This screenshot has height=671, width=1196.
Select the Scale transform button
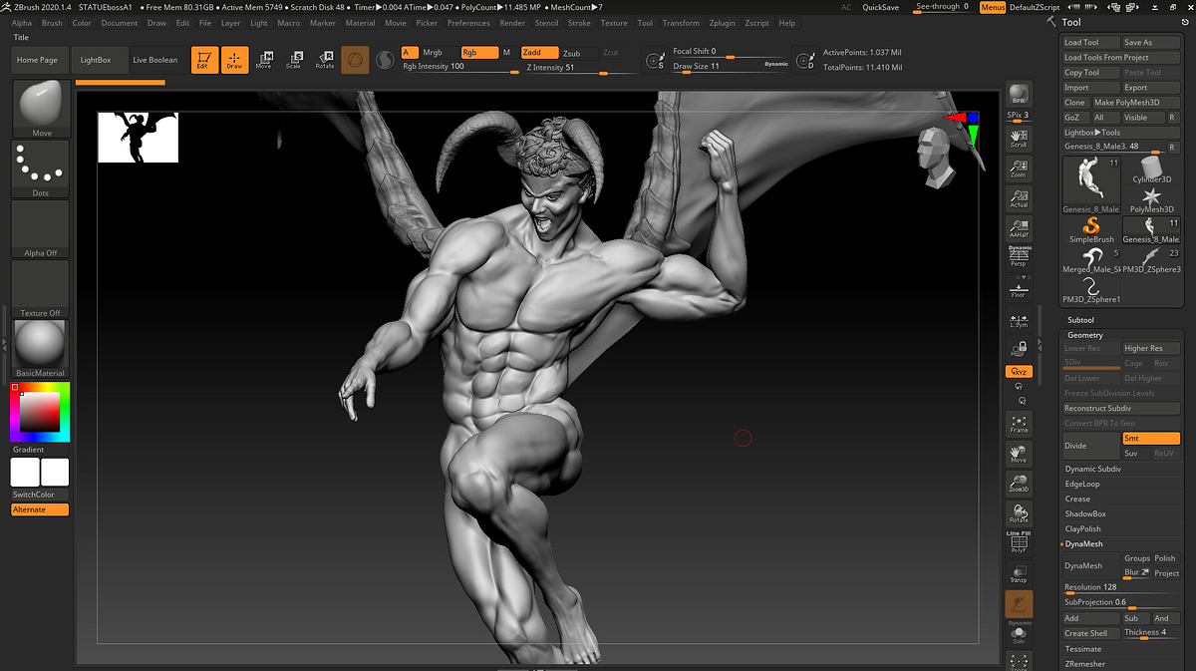(294, 60)
